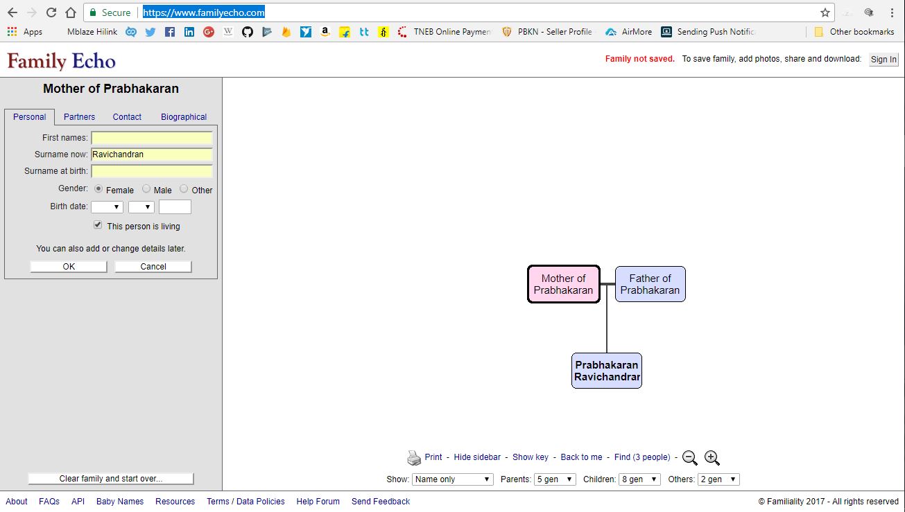Select the Print icon above the tree
905x512 pixels.
(x=413, y=457)
